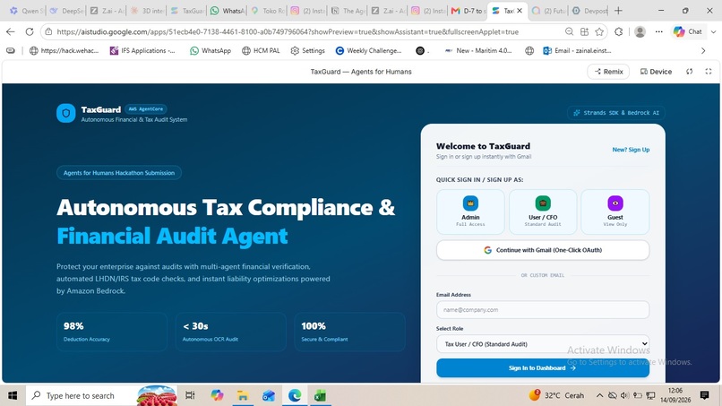Screen dimensions: 722x406
Task: Click the taskbar search box
Action: click(101, 395)
